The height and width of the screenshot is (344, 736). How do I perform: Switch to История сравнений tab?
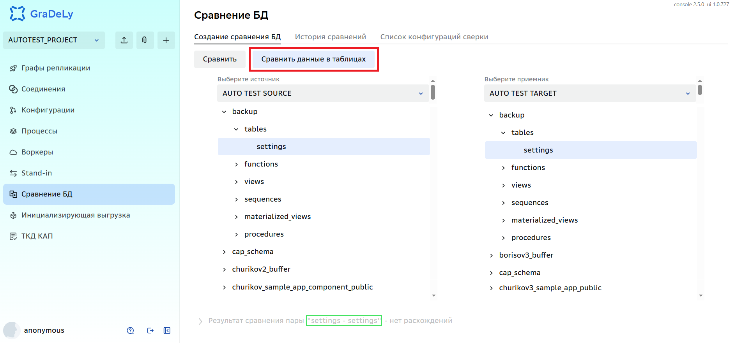330,37
